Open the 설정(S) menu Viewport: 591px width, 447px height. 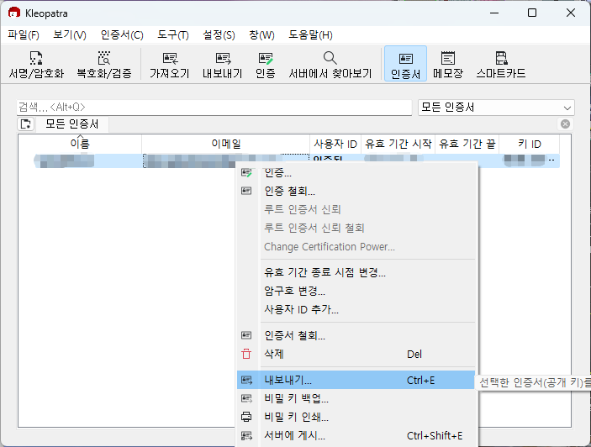point(219,35)
